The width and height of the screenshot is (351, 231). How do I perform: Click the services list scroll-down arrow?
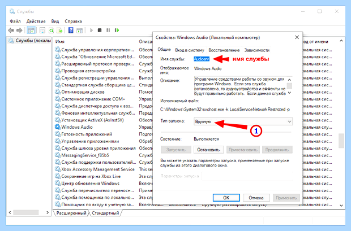point(341,206)
